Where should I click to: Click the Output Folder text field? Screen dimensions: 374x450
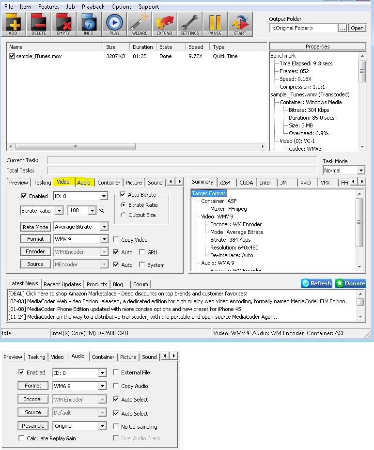[303, 28]
